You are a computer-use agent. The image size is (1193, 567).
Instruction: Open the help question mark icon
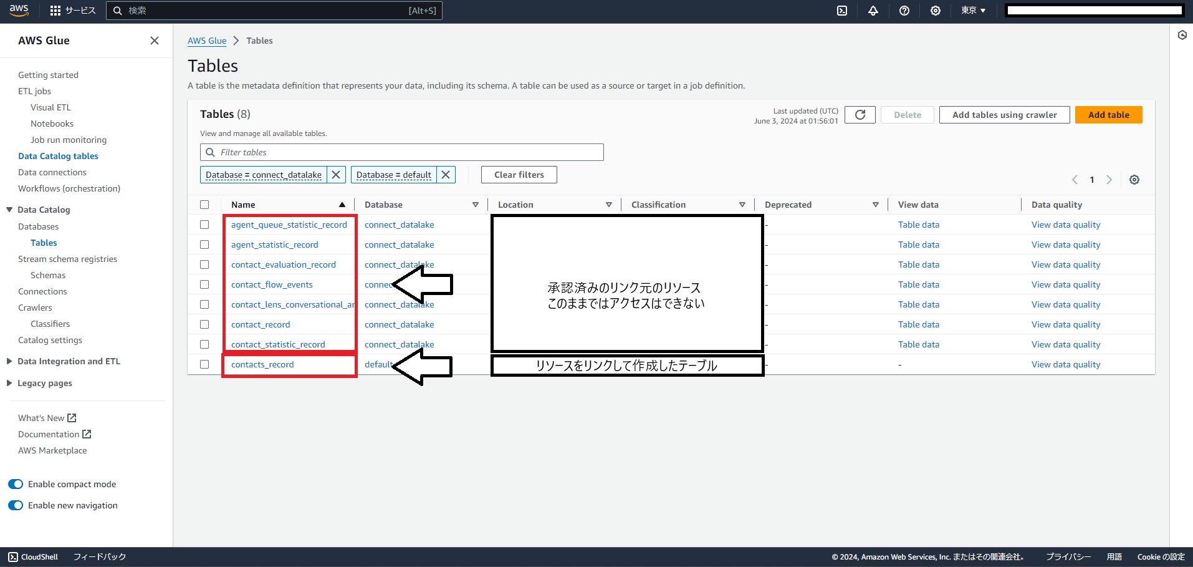(x=904, y=11)
